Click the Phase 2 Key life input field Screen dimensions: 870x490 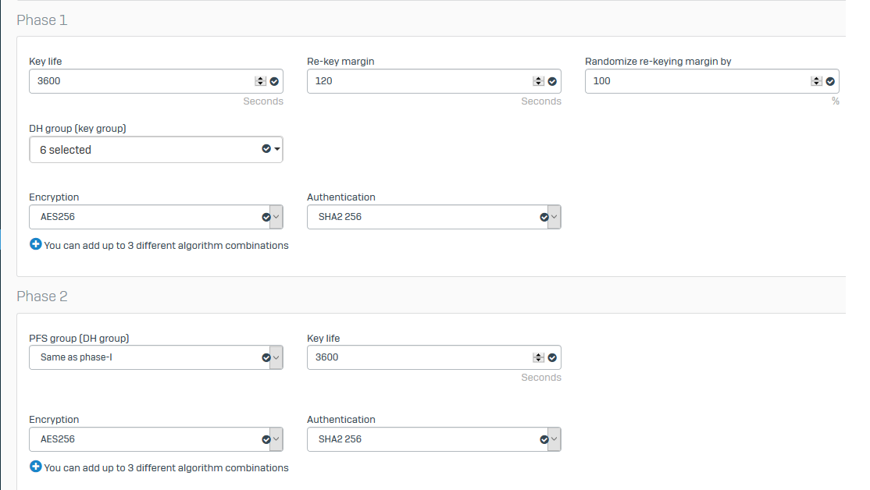click(x=434, y=357)
